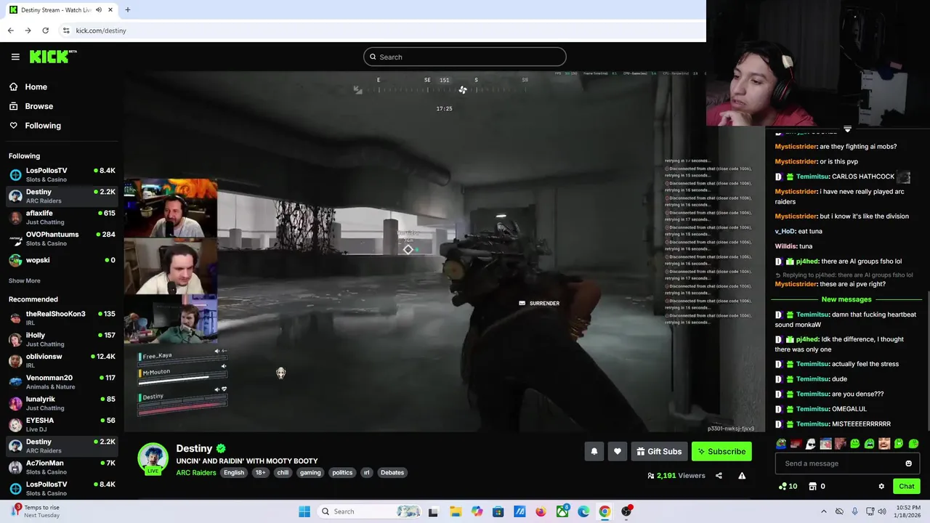Open lunalyrik recommended channel
930x523 pixels.
point(62,403)
